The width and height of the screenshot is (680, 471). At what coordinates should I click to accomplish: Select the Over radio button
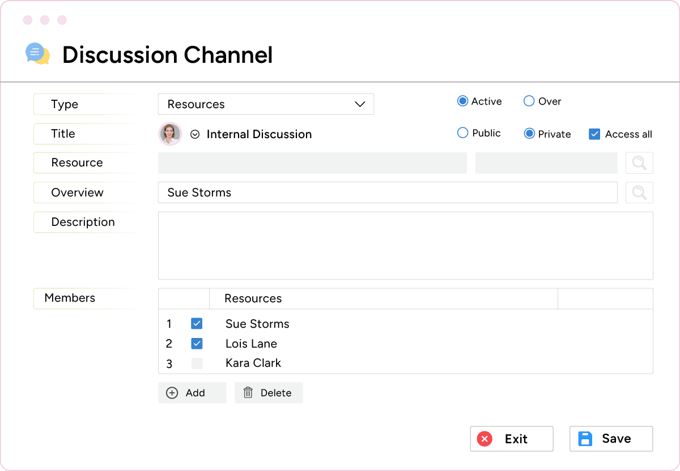pos(529,101)
